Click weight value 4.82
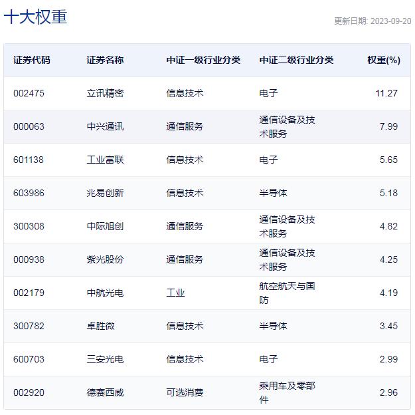Viewport: 415px width, 415px height. tap(388, 227)
